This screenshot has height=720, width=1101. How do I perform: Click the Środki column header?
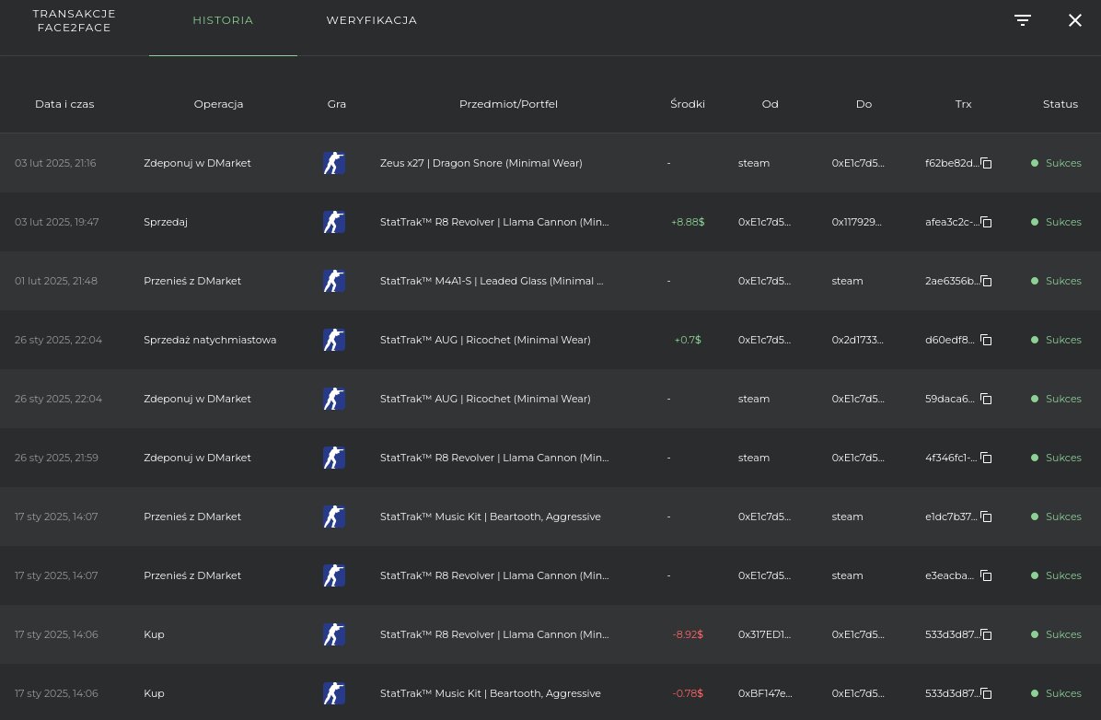point(688,104)
